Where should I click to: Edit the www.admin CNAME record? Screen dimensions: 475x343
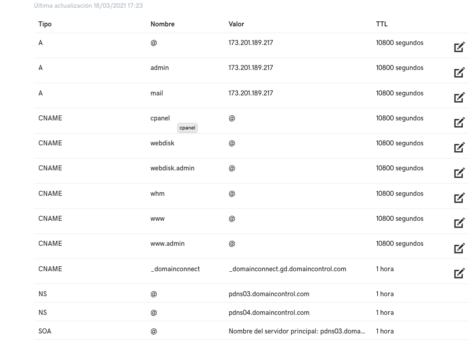[x=459, y=248]
